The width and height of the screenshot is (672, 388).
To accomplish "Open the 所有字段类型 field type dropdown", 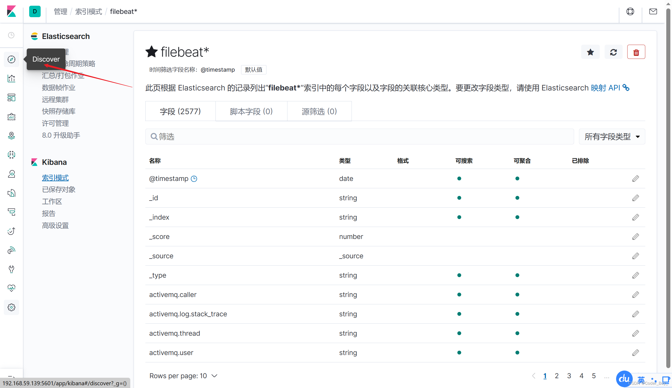I will pos(611,137).
